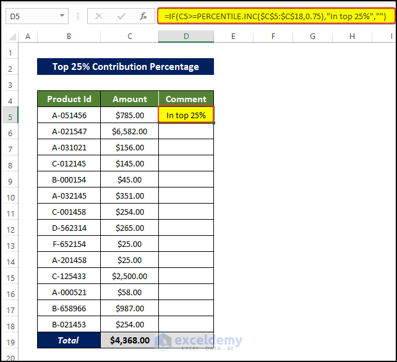The height and width of the screenshot is (362, 397).
Task: Select cell $2,500.00
Action: point(130,276)
